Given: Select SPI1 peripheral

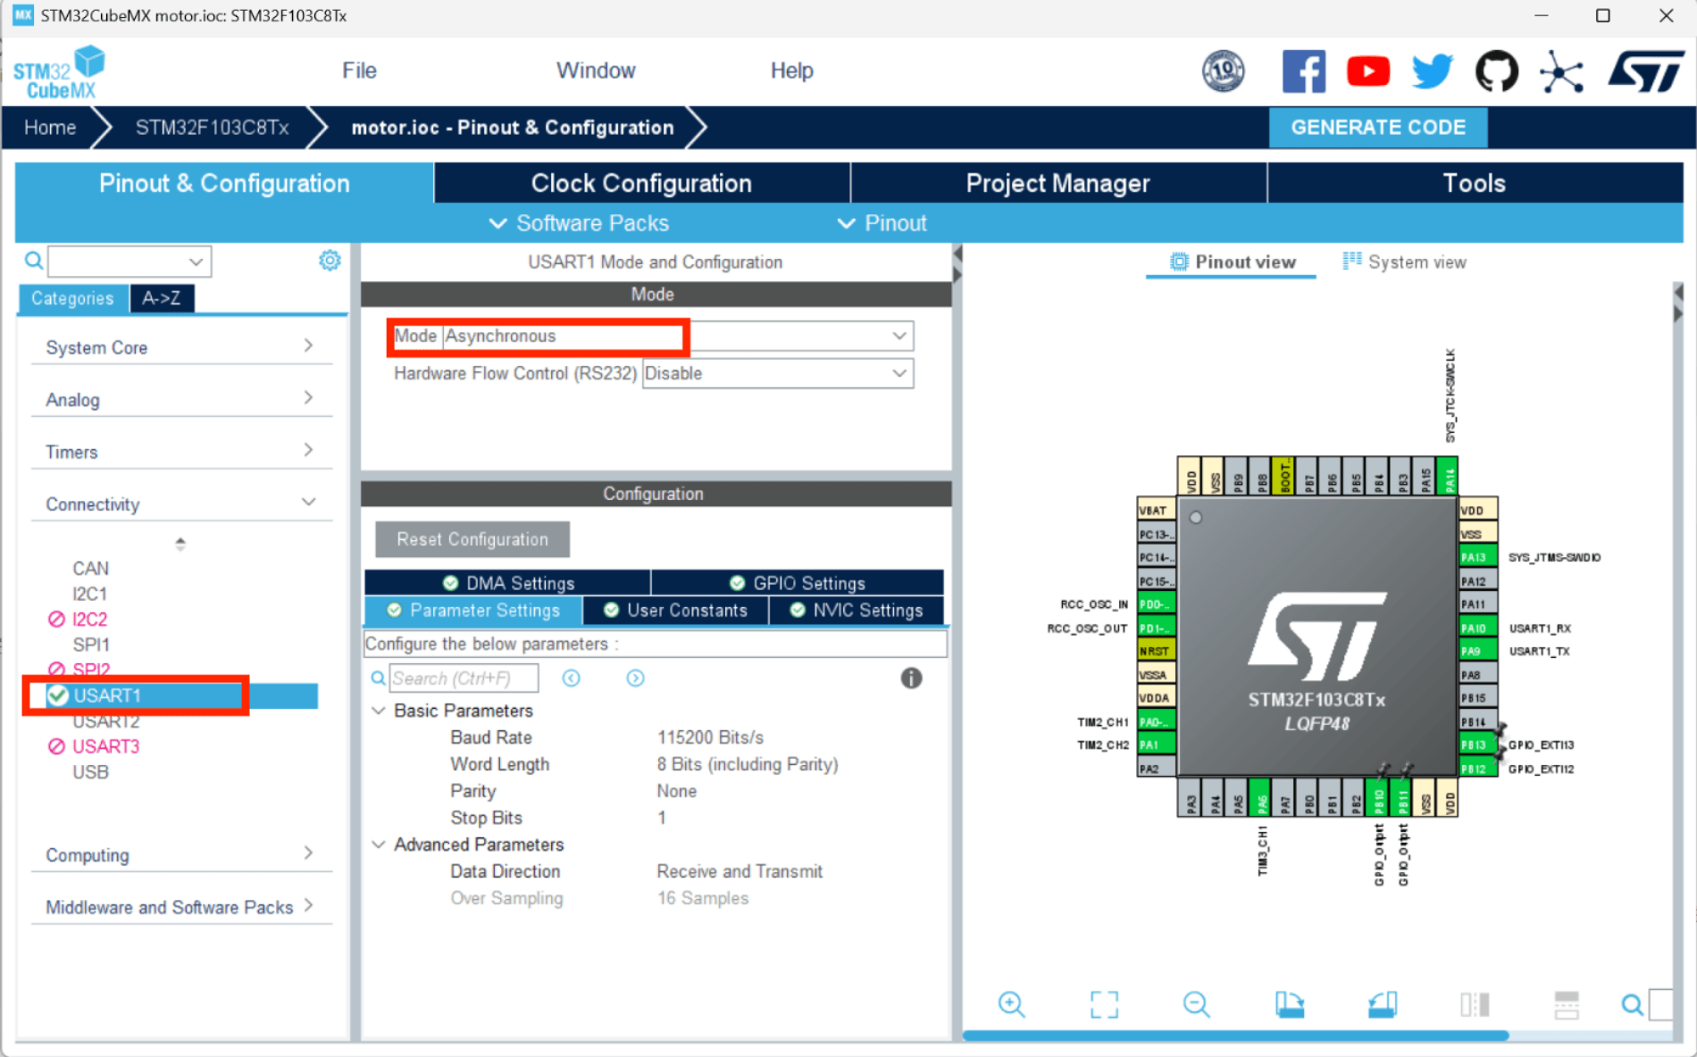Looking at the screenshot, I should pos(90,645).
